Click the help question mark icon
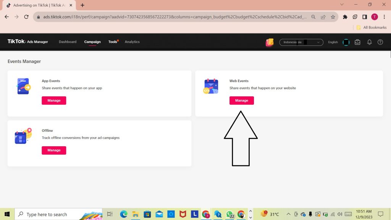 pyautogui.click(x=380, y=42)
